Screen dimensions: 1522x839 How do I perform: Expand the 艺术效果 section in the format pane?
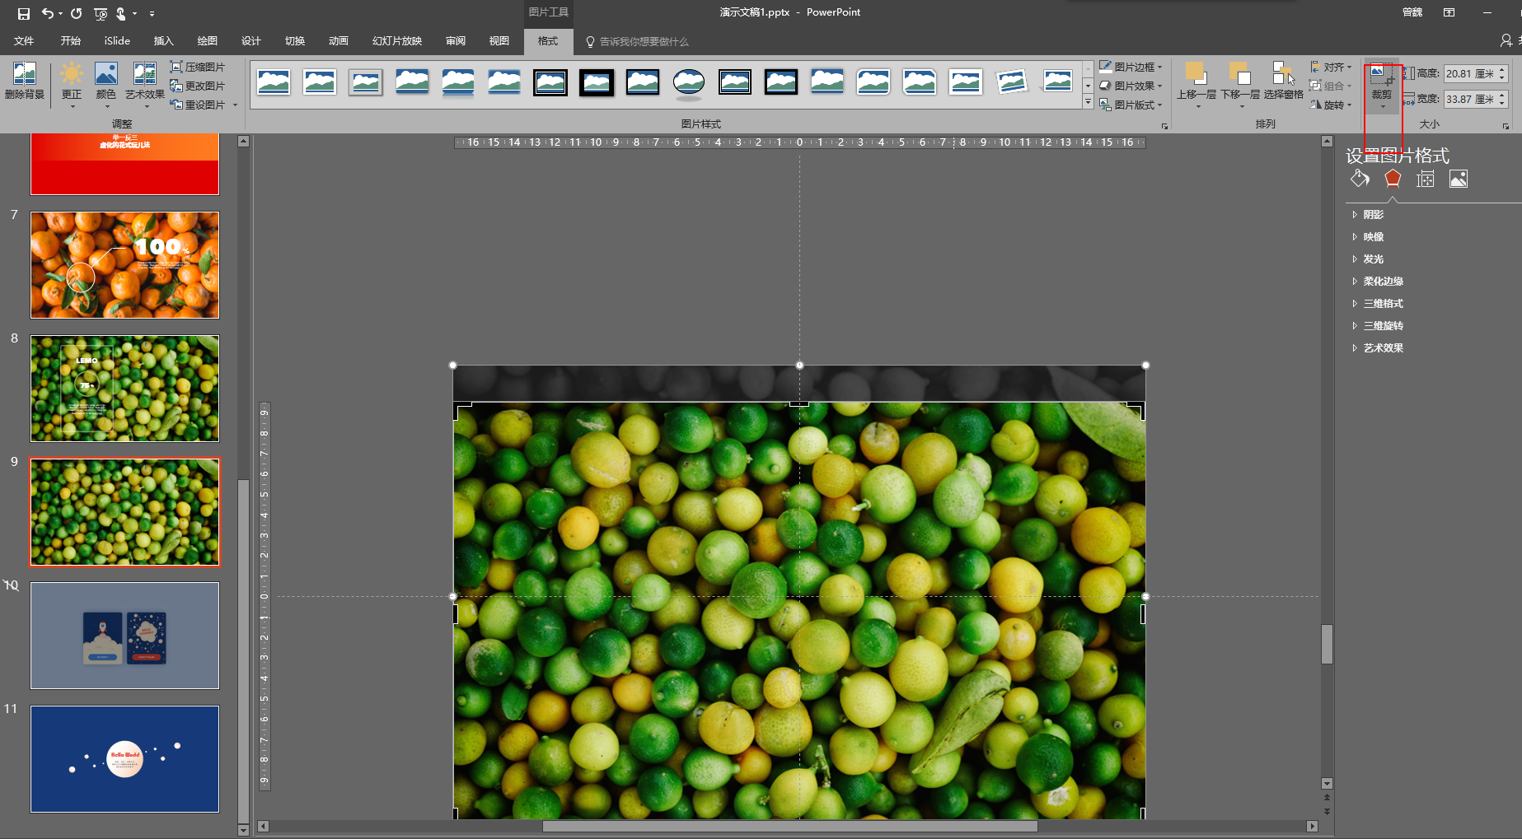click(x=1378, y=347)
